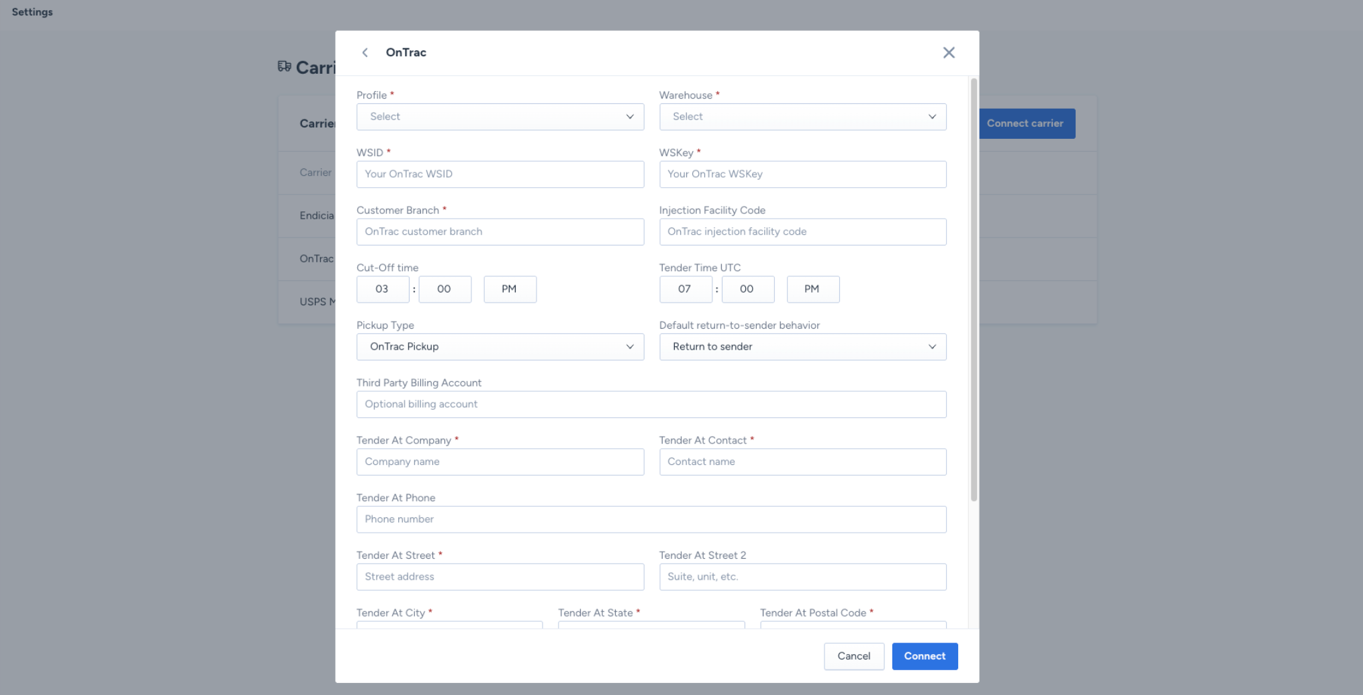Focus the WSID input field

point(500,174)
